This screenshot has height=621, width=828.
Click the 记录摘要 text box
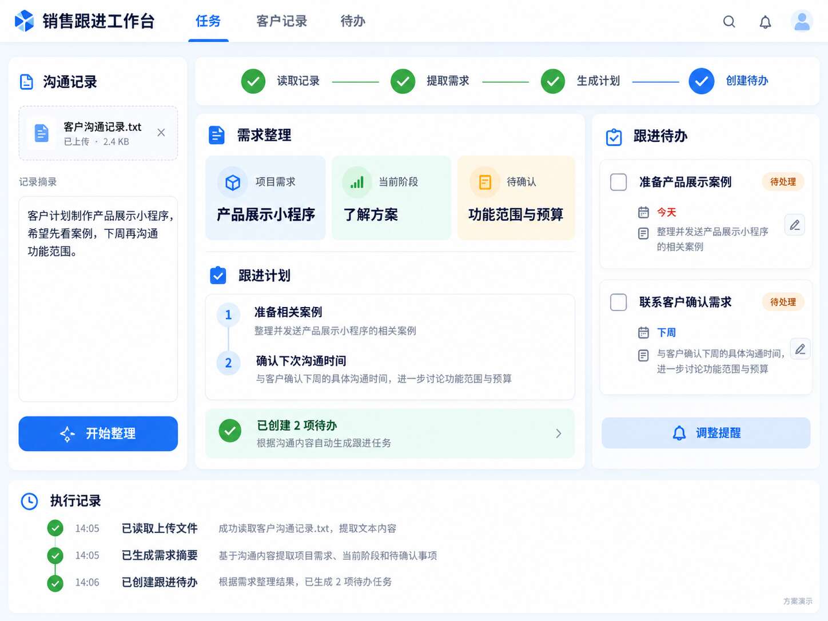(x=98, y=299)
